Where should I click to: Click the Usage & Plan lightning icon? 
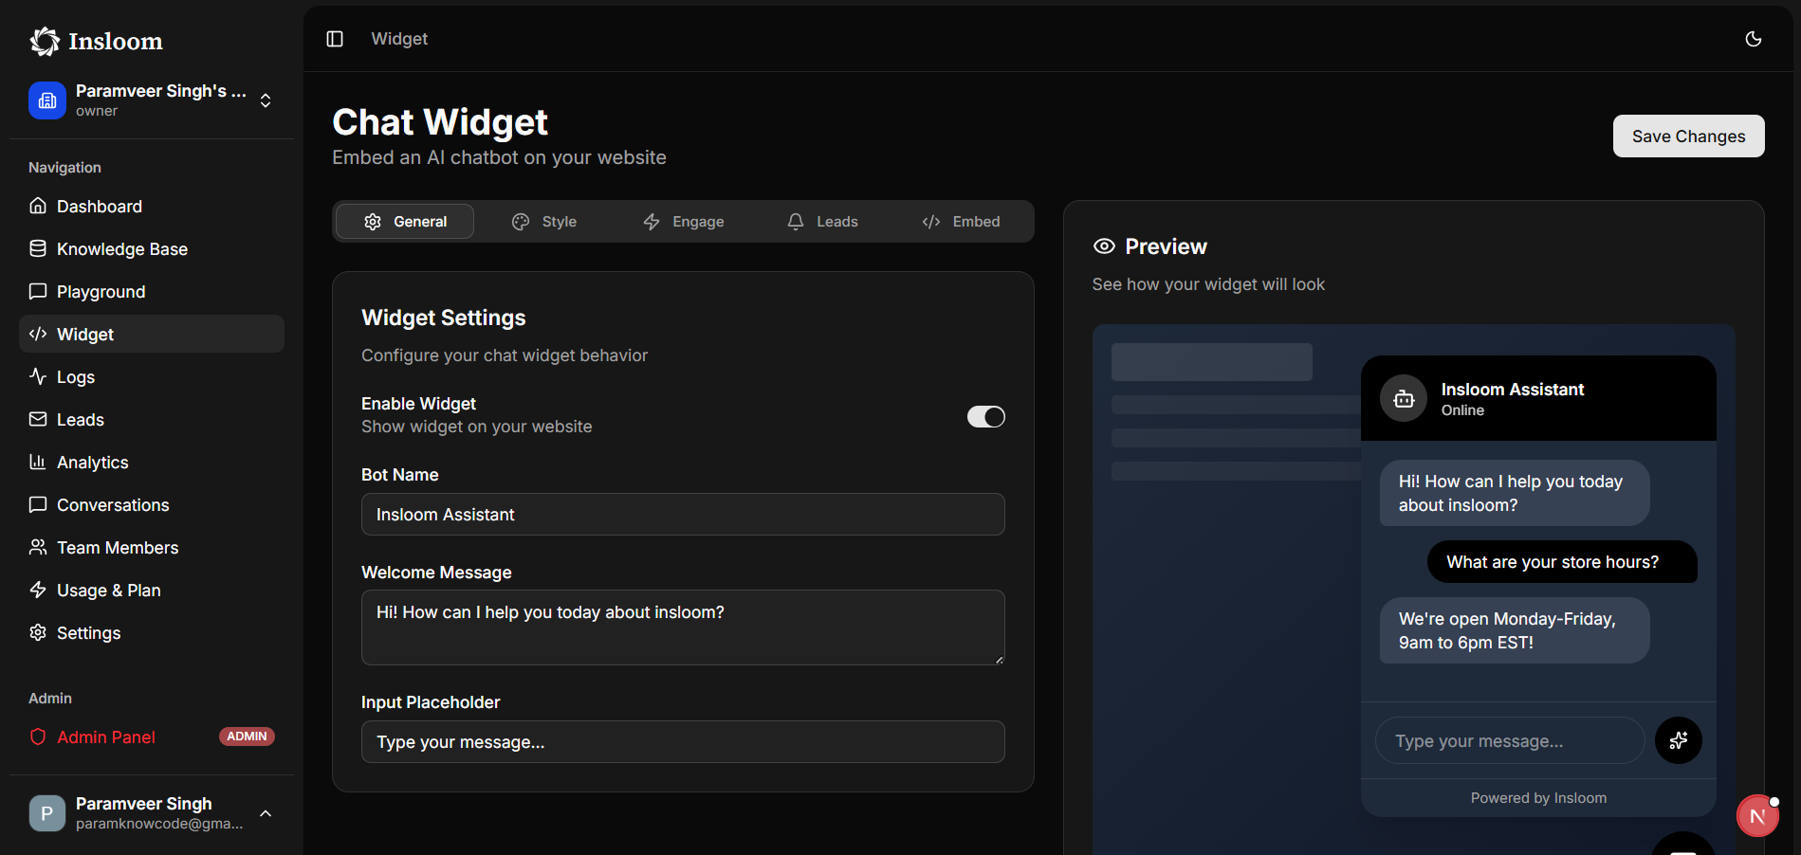pos(38,590)
